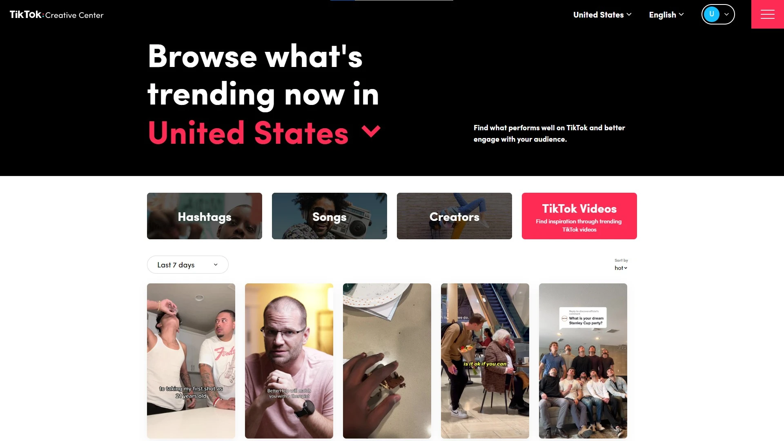Click the first trending video thumbnail
The height and width of the screenshot is (441, 784).
(x=191, y=360)
